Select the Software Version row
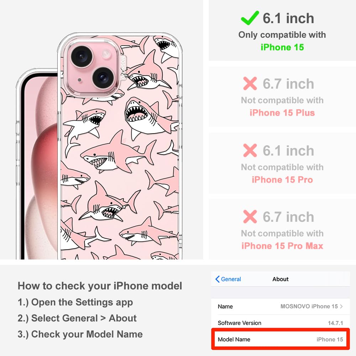Image resolution: width=356 pixels, height=356 pixels. click(x=281, y=323)
